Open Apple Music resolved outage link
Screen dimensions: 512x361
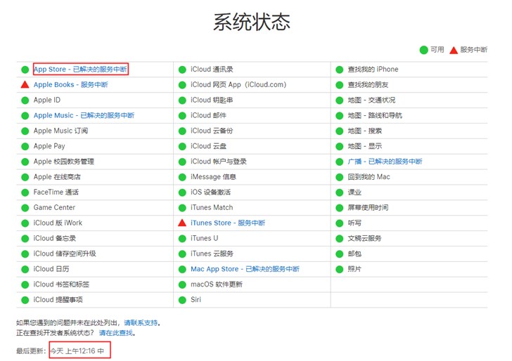click(84, 115)
